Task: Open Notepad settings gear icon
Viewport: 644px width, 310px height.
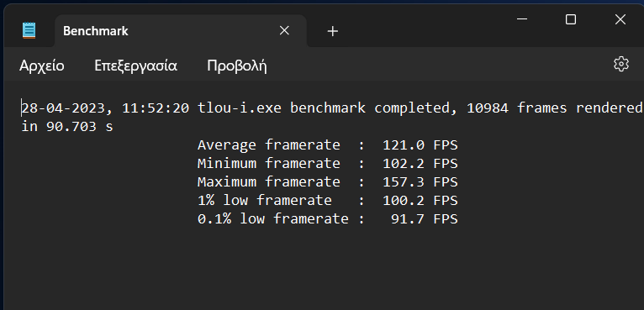Action: (621, 64)
